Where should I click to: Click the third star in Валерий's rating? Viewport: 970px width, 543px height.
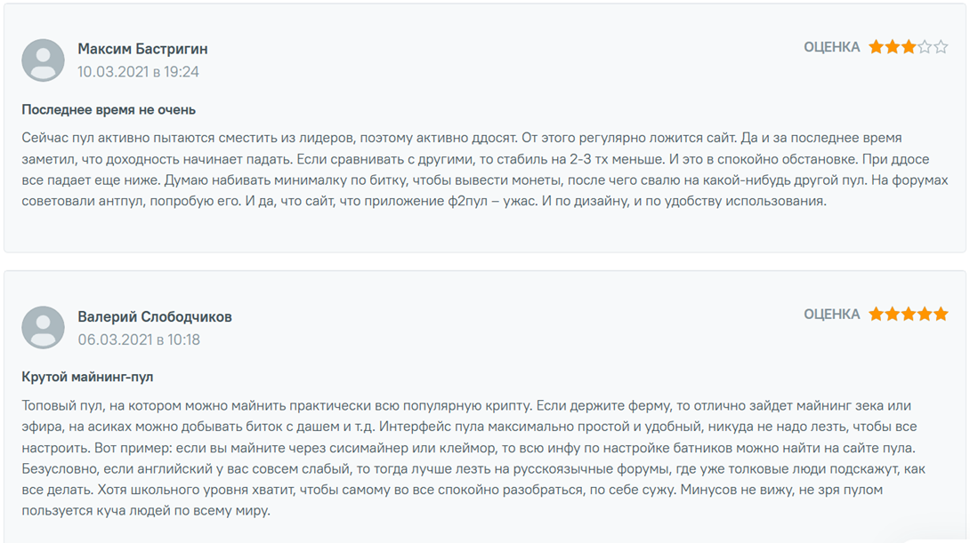coord(909,315)
